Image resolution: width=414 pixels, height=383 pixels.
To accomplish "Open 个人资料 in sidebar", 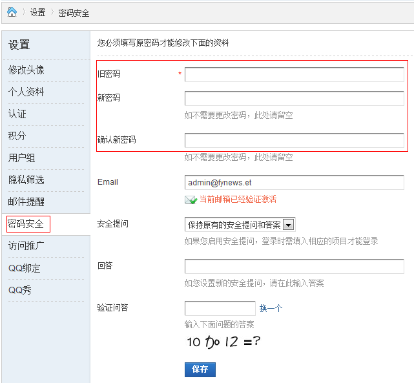I will [x=26, y=92].
